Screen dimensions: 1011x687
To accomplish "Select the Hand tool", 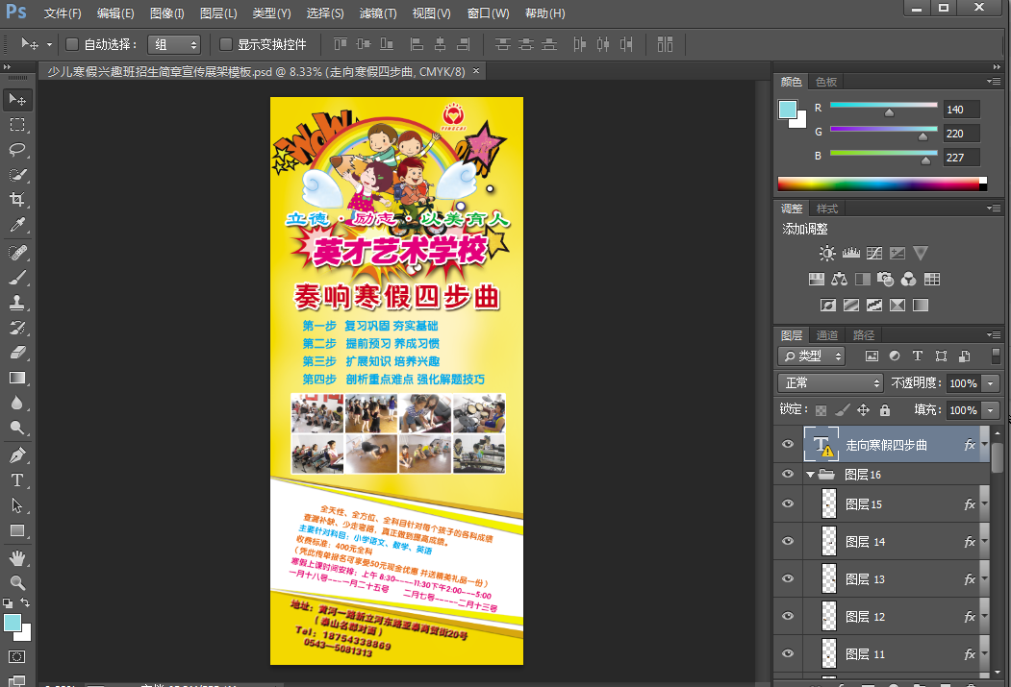I will tap(17, 557).
